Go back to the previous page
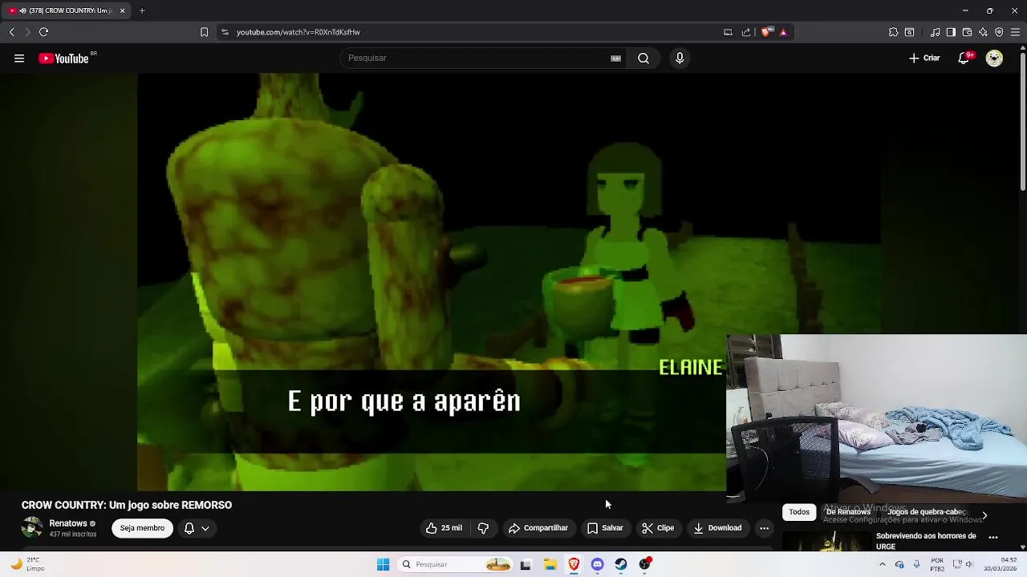This screenshot has height=577, width=1027. pyautogui.click(x=11, y=32)
